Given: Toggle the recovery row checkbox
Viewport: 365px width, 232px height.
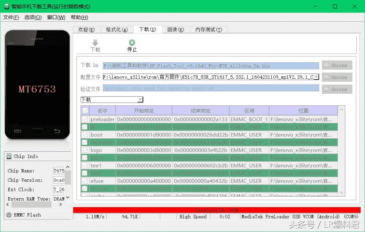Looking at the screenshot, I should (x=84, y=142).
